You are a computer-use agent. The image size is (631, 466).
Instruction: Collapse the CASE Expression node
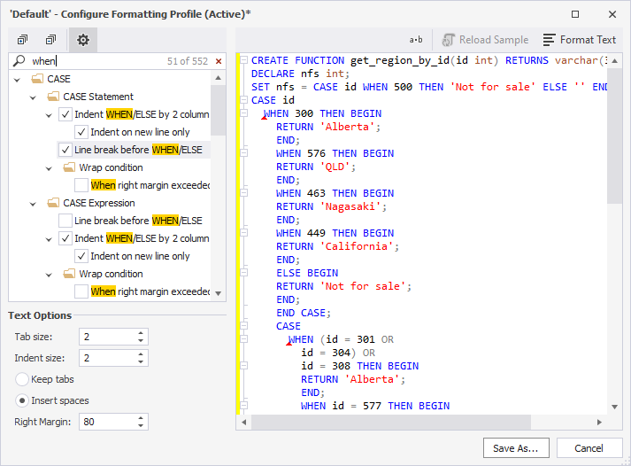[x=33, y=204]
